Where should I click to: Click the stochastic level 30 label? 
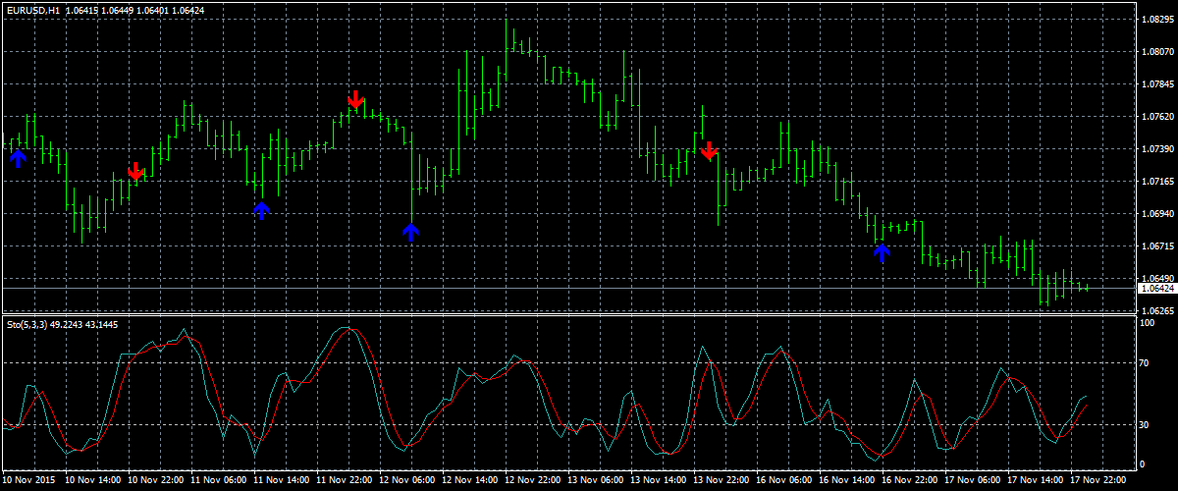pos(1146,425)
